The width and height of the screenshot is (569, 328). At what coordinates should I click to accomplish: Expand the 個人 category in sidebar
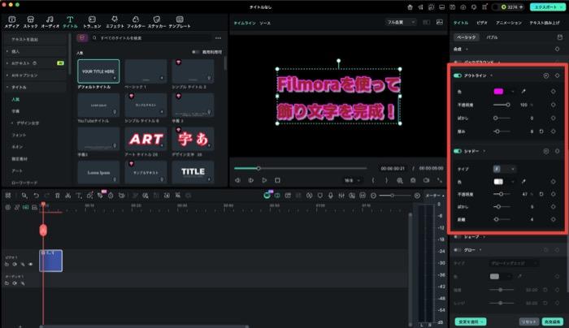click(x=7, y=51)
